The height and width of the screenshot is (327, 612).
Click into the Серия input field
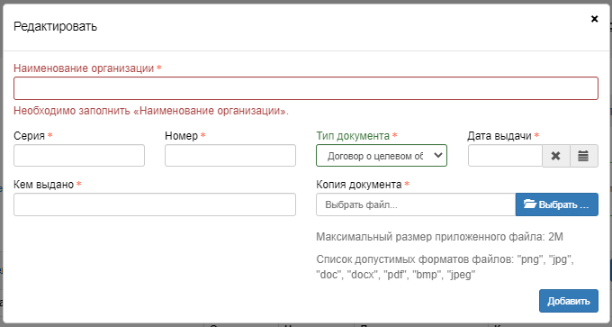pyautogui.click(x=79, y=156)
